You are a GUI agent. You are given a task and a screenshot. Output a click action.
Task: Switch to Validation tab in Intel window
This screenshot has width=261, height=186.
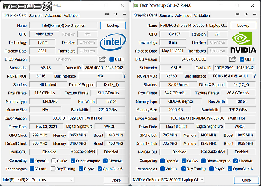71,16
